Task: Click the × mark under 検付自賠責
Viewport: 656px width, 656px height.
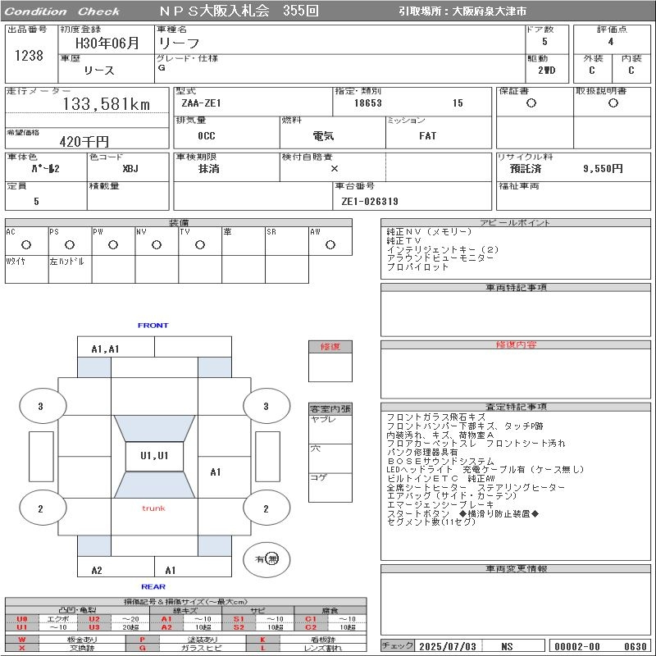Action: click(x=335, y=169)
